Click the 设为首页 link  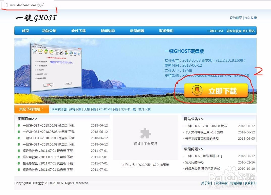[236, 18]
